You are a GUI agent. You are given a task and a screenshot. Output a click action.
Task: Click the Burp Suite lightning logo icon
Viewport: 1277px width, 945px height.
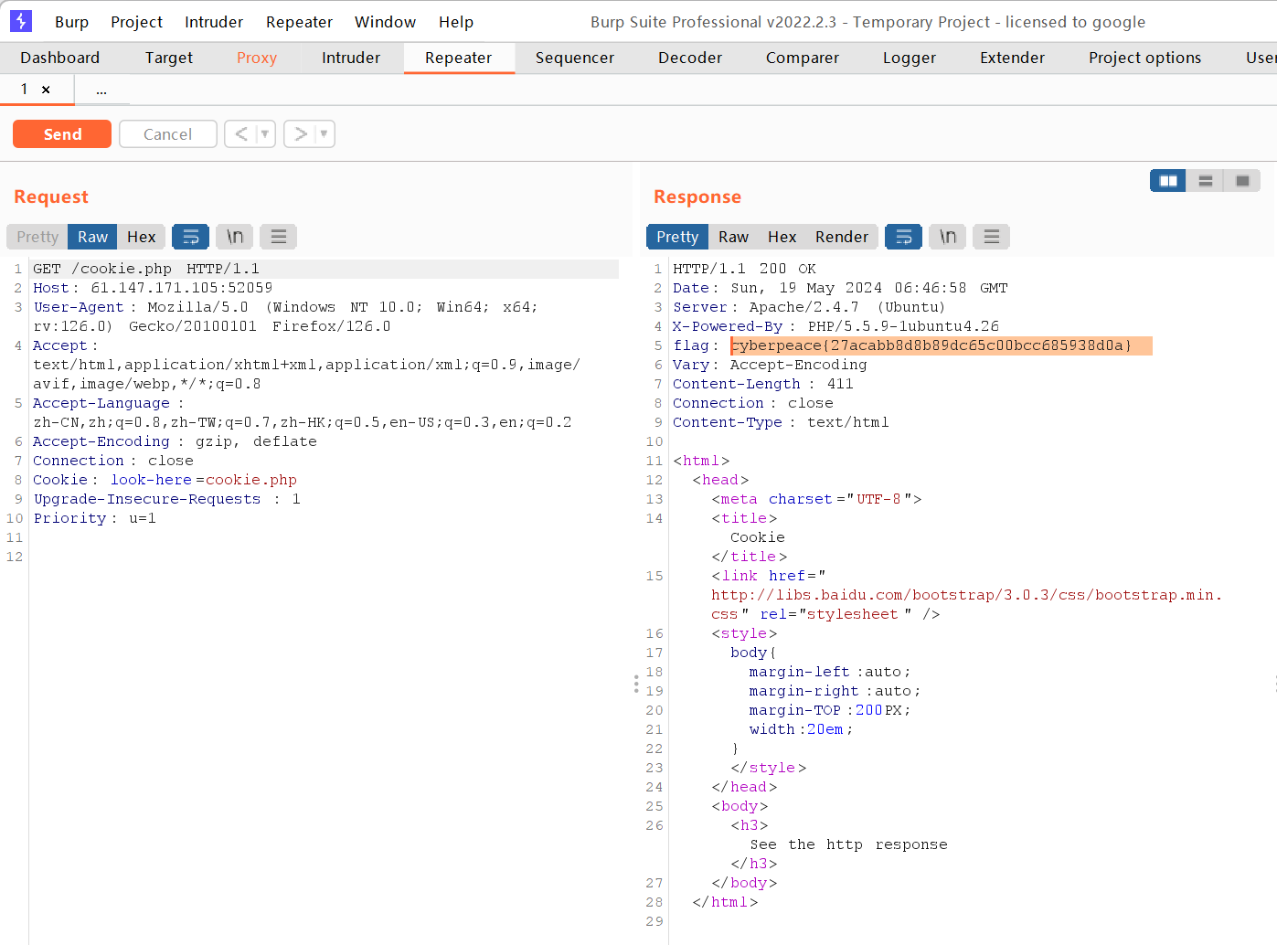21,21
